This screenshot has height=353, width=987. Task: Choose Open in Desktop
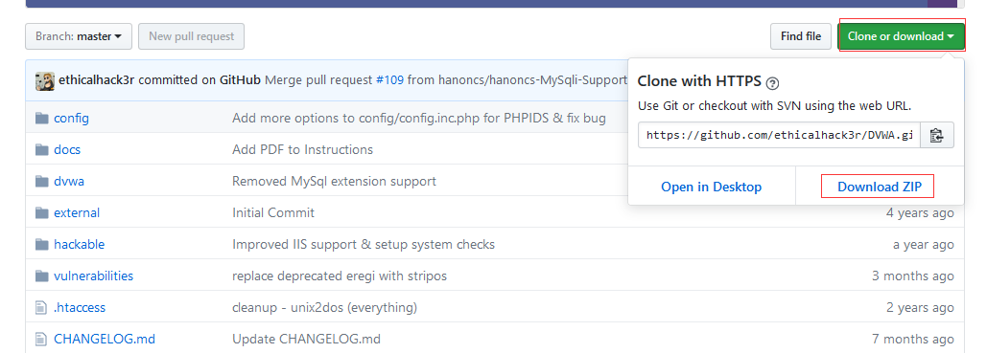click(712, 187)
